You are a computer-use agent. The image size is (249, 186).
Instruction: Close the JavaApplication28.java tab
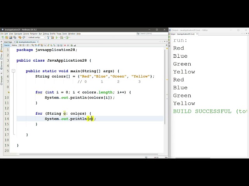(37, 42)
